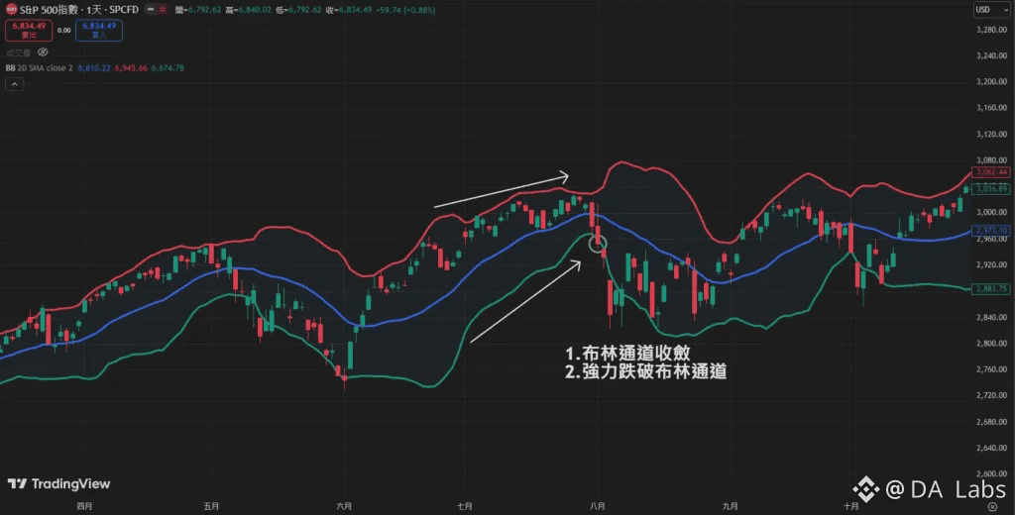1015x515 pixels.
Task: Select the 成交量 volume indicator label
Action: tap(18, 52)
